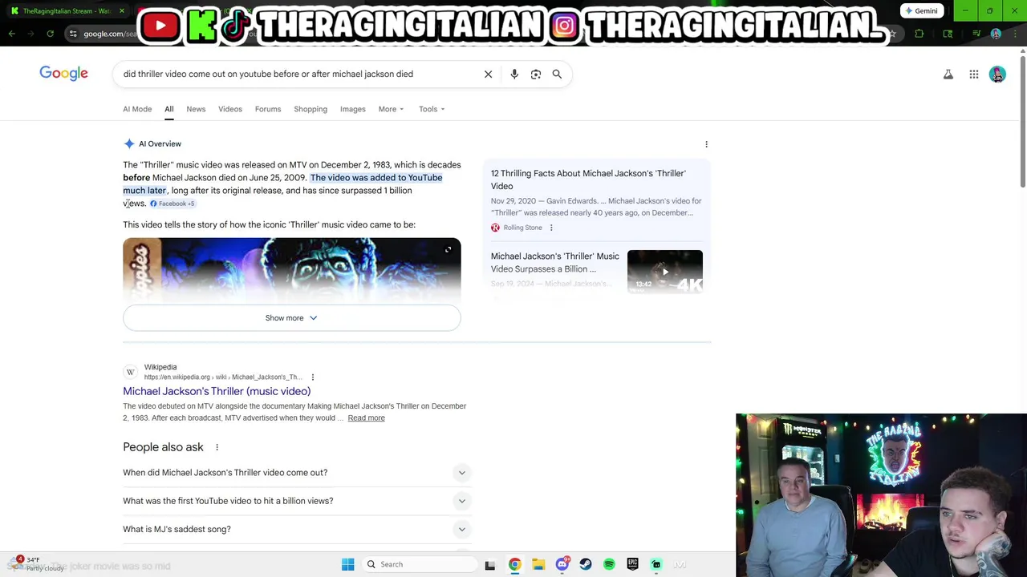Open the Google apps grid
This screenshot has height=577, width=1027.
[974, 75]
